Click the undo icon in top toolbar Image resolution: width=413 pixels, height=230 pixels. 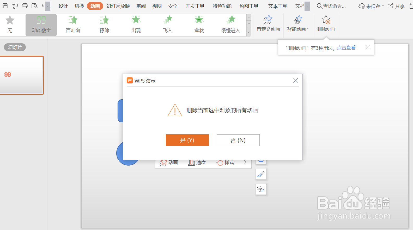coord(15,6)
